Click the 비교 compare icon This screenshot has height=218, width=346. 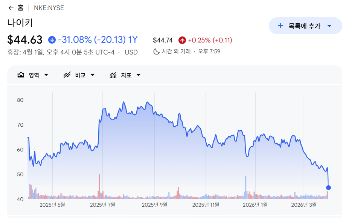click(x=67, y=75)
